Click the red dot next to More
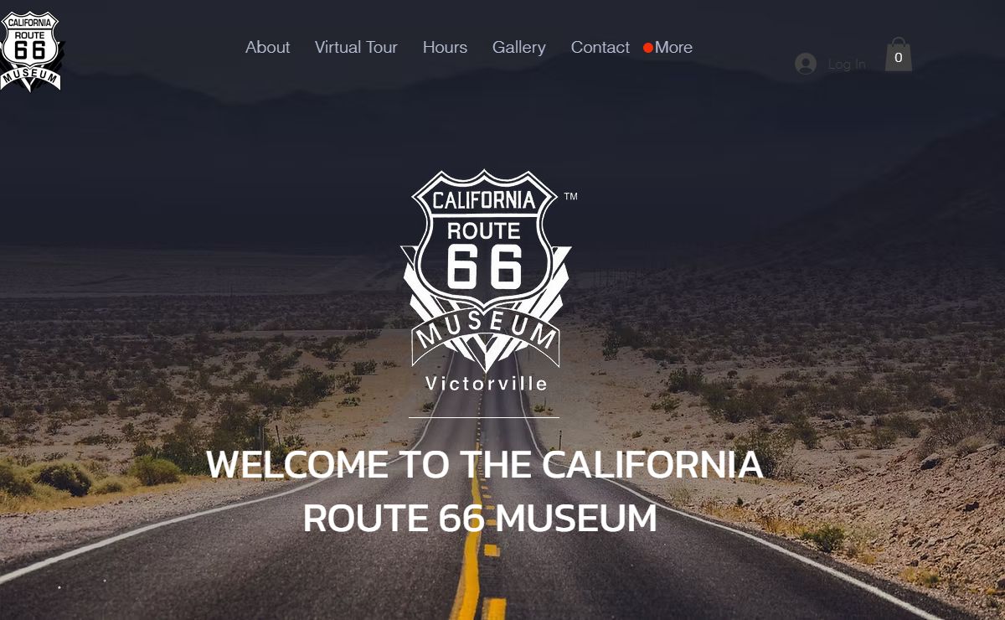The width and height of the screenshot is (1005, 620). pos(647,48)
